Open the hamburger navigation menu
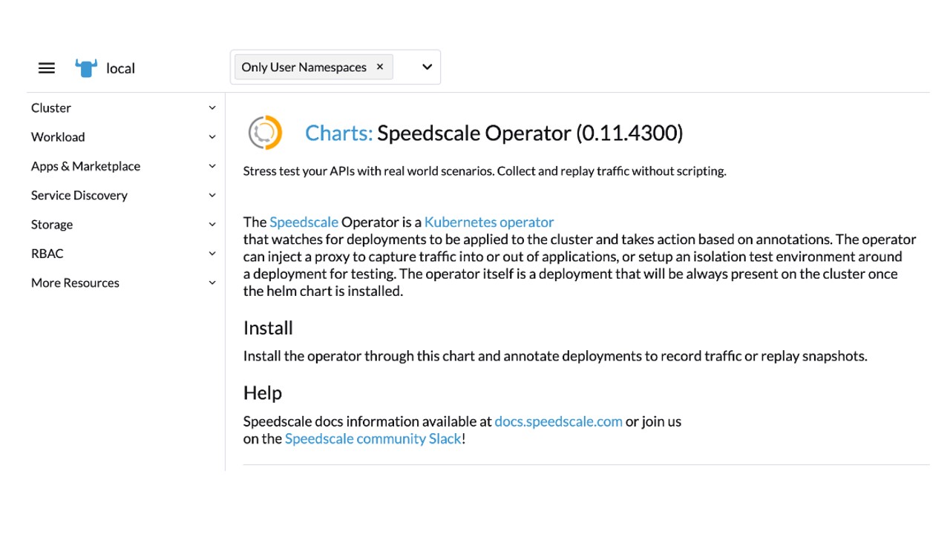Viewport: 950px width, 534px height. point(46,68)
